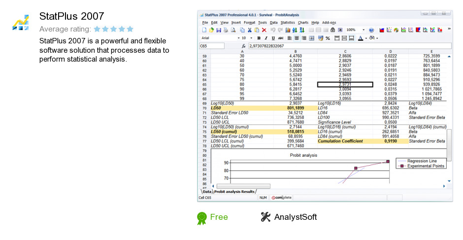Click the Undo arrow
Screen dimensions: 463x240
point(273,30)
